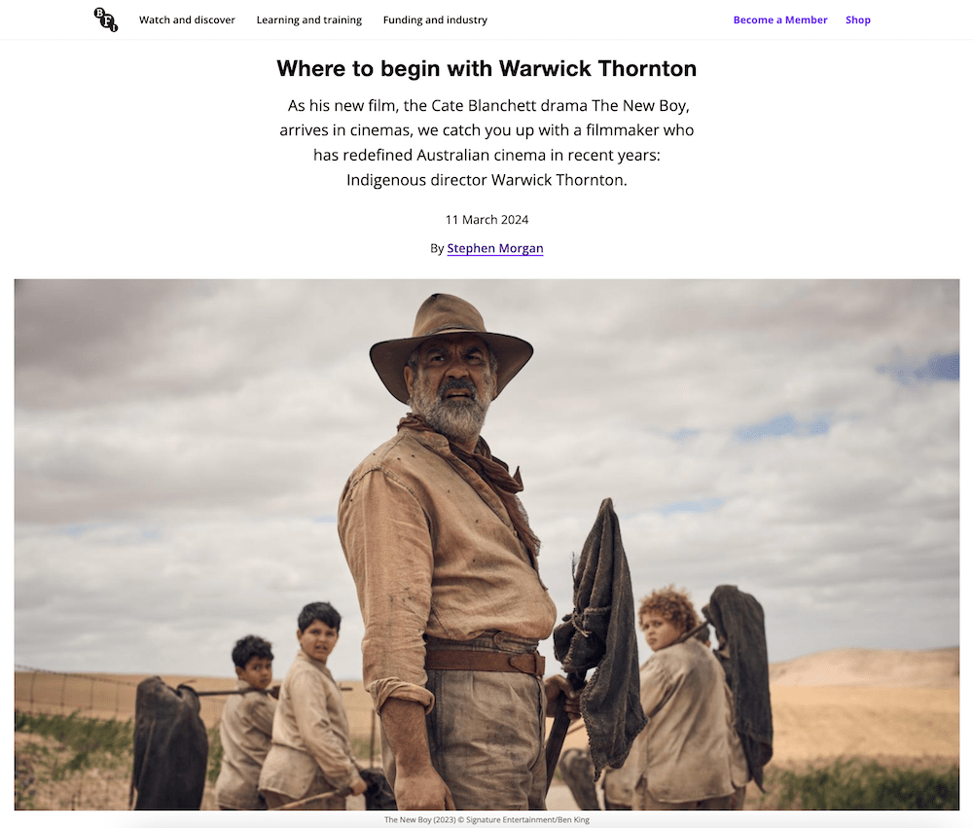Screen dimensions: 973x828
Task: Open the Watch and discover menu
Action: point(187,19)
